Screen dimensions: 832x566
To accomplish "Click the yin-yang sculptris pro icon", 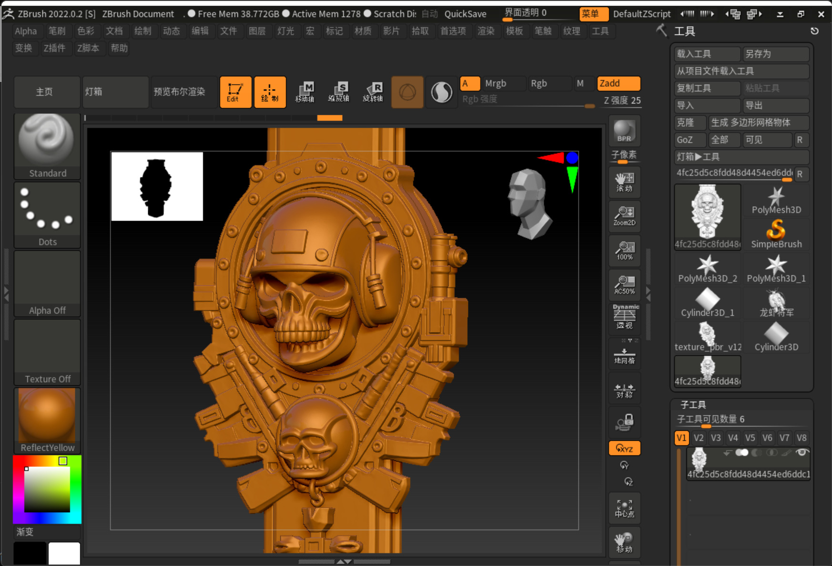I will tap(442, 92).
